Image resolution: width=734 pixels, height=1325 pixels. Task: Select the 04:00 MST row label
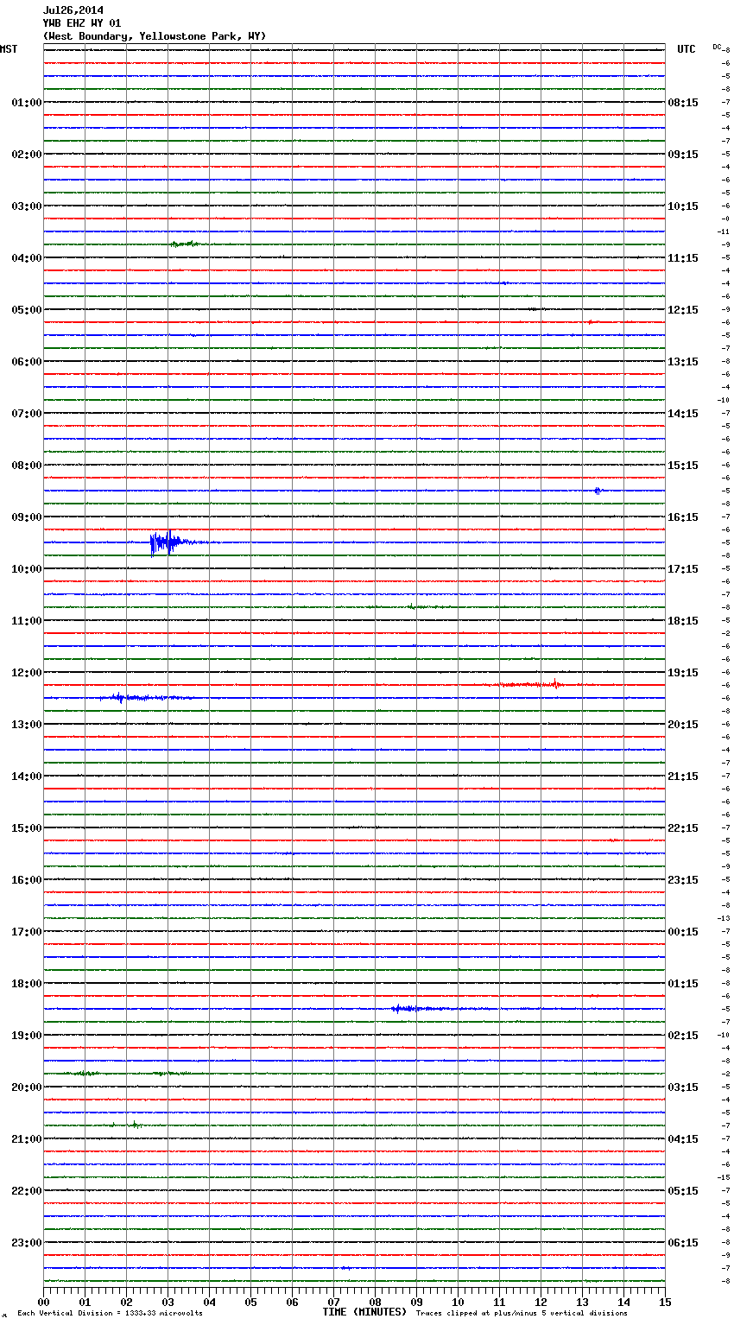[27, 258]
